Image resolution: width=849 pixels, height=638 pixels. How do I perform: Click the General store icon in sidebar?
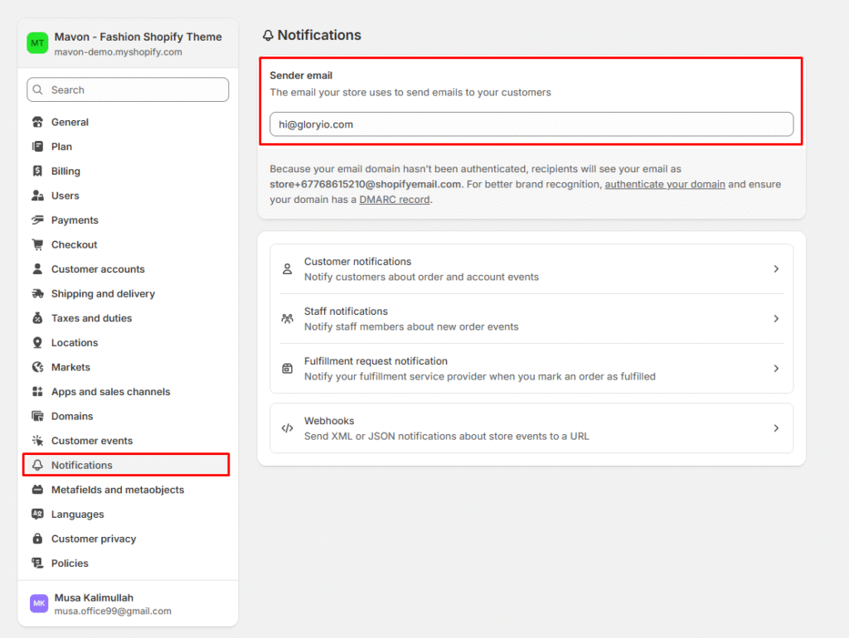coord(37,123)
